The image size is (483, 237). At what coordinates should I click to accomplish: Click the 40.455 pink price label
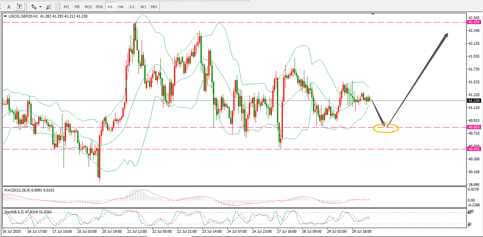473,149
